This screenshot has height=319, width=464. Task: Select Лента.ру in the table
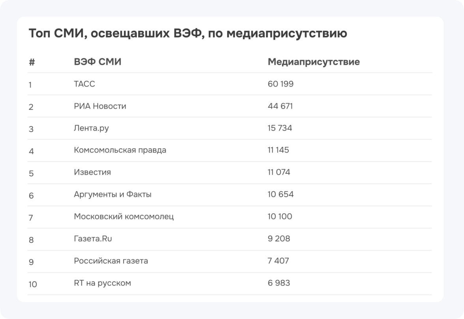[91, 128]
